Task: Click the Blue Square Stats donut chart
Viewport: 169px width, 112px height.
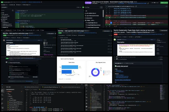Action: (96, 72)
